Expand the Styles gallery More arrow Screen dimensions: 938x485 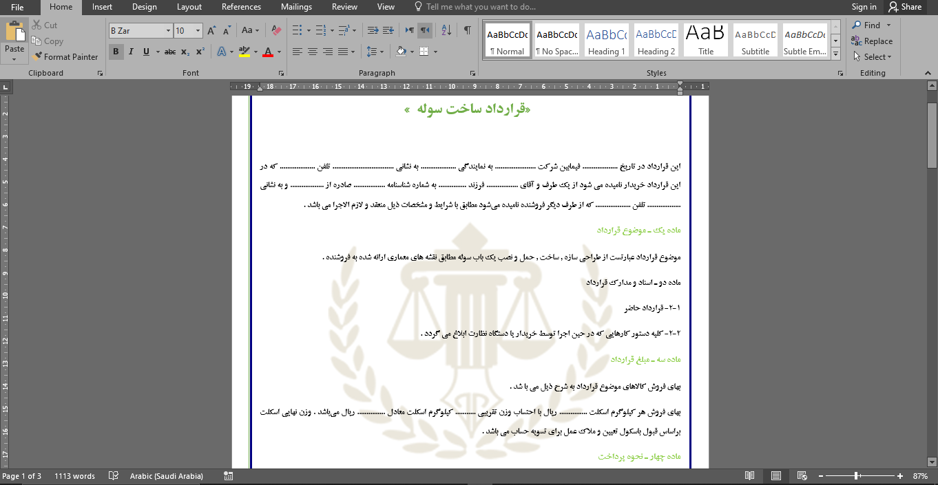tap(836, 53)
